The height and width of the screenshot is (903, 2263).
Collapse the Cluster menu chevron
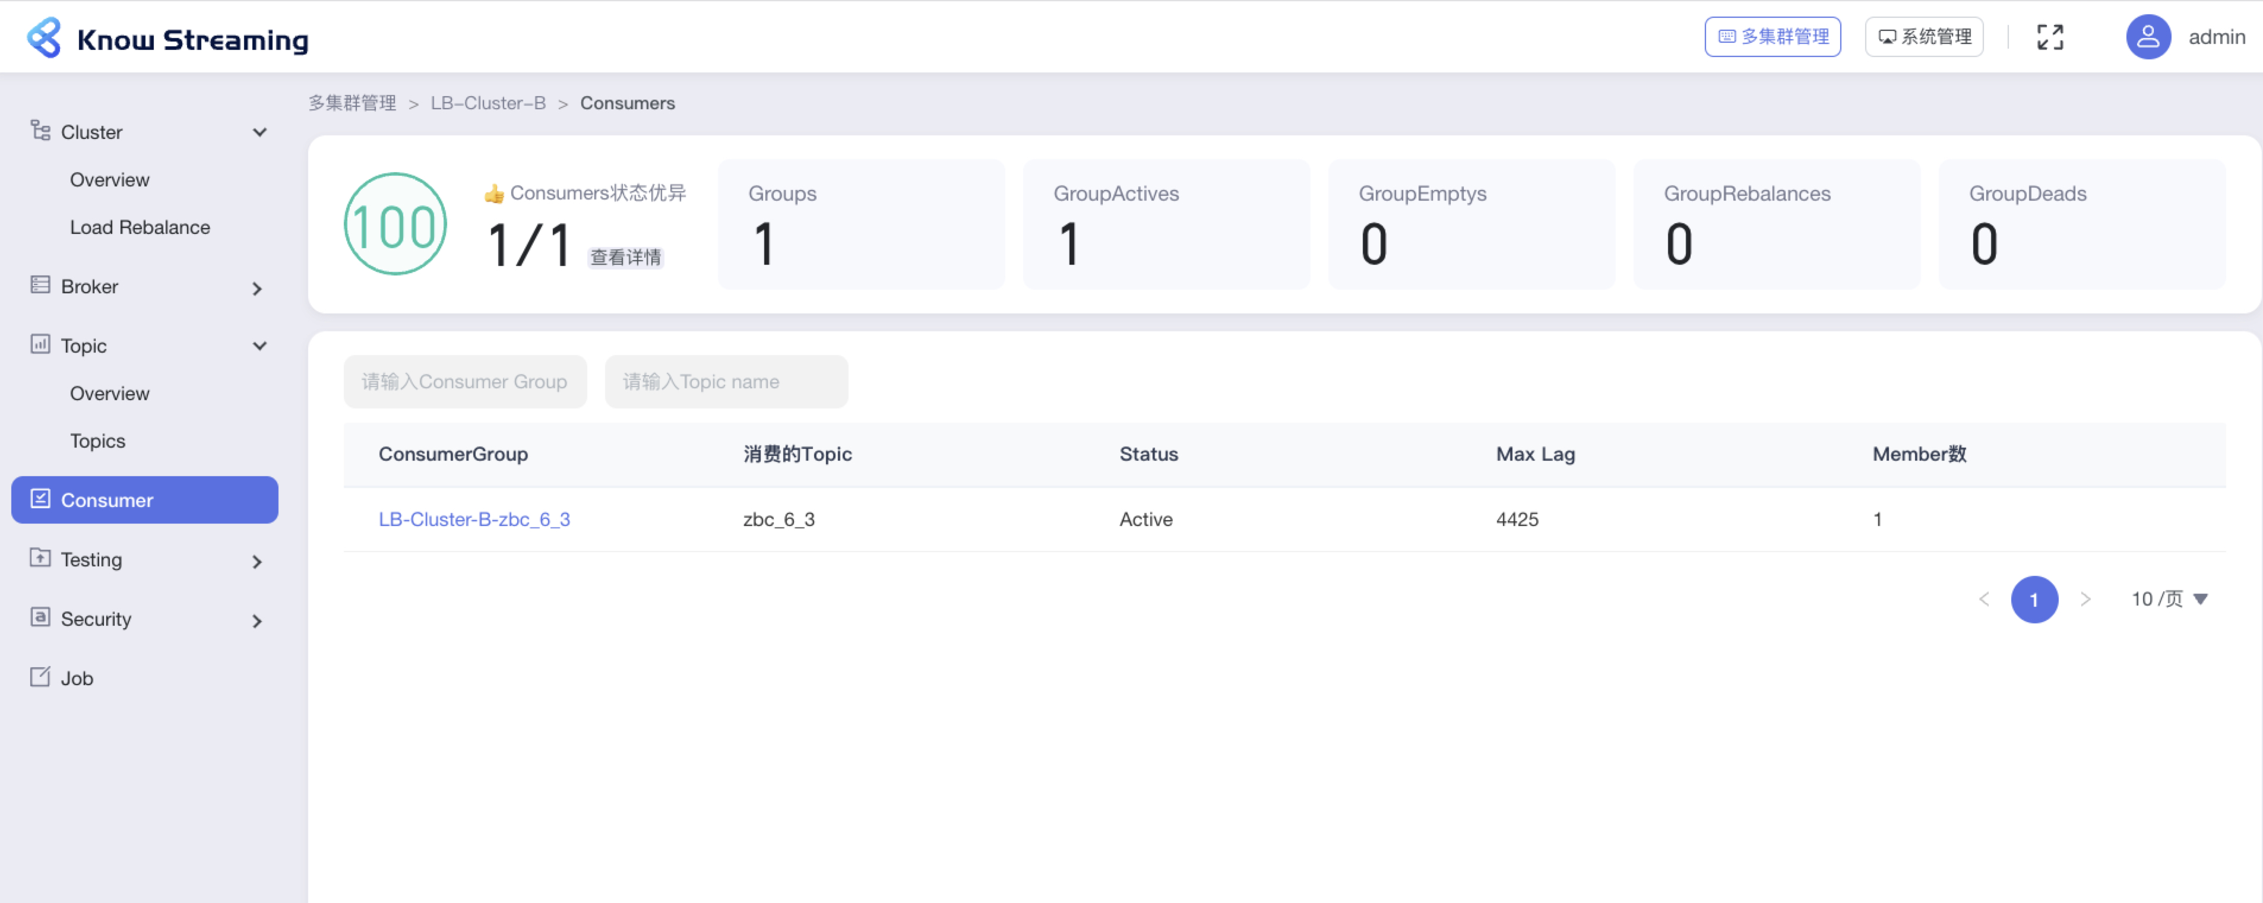pos(259,132)
